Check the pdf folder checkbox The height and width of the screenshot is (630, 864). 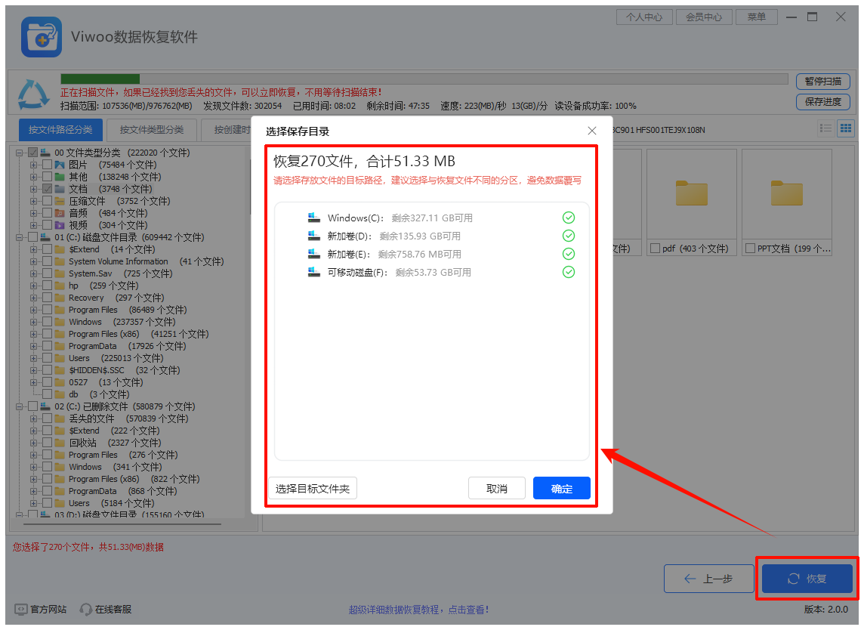655,249
